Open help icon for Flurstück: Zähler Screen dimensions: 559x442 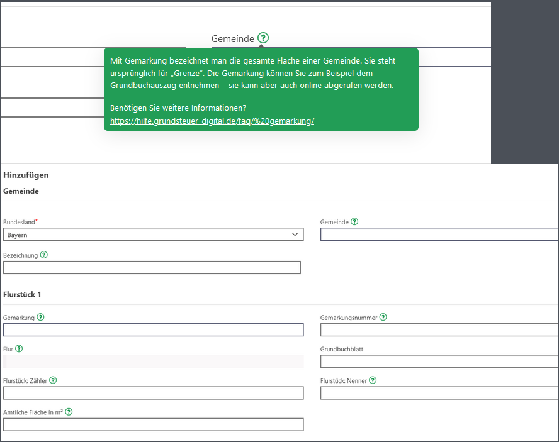click(x=53, y=380)
